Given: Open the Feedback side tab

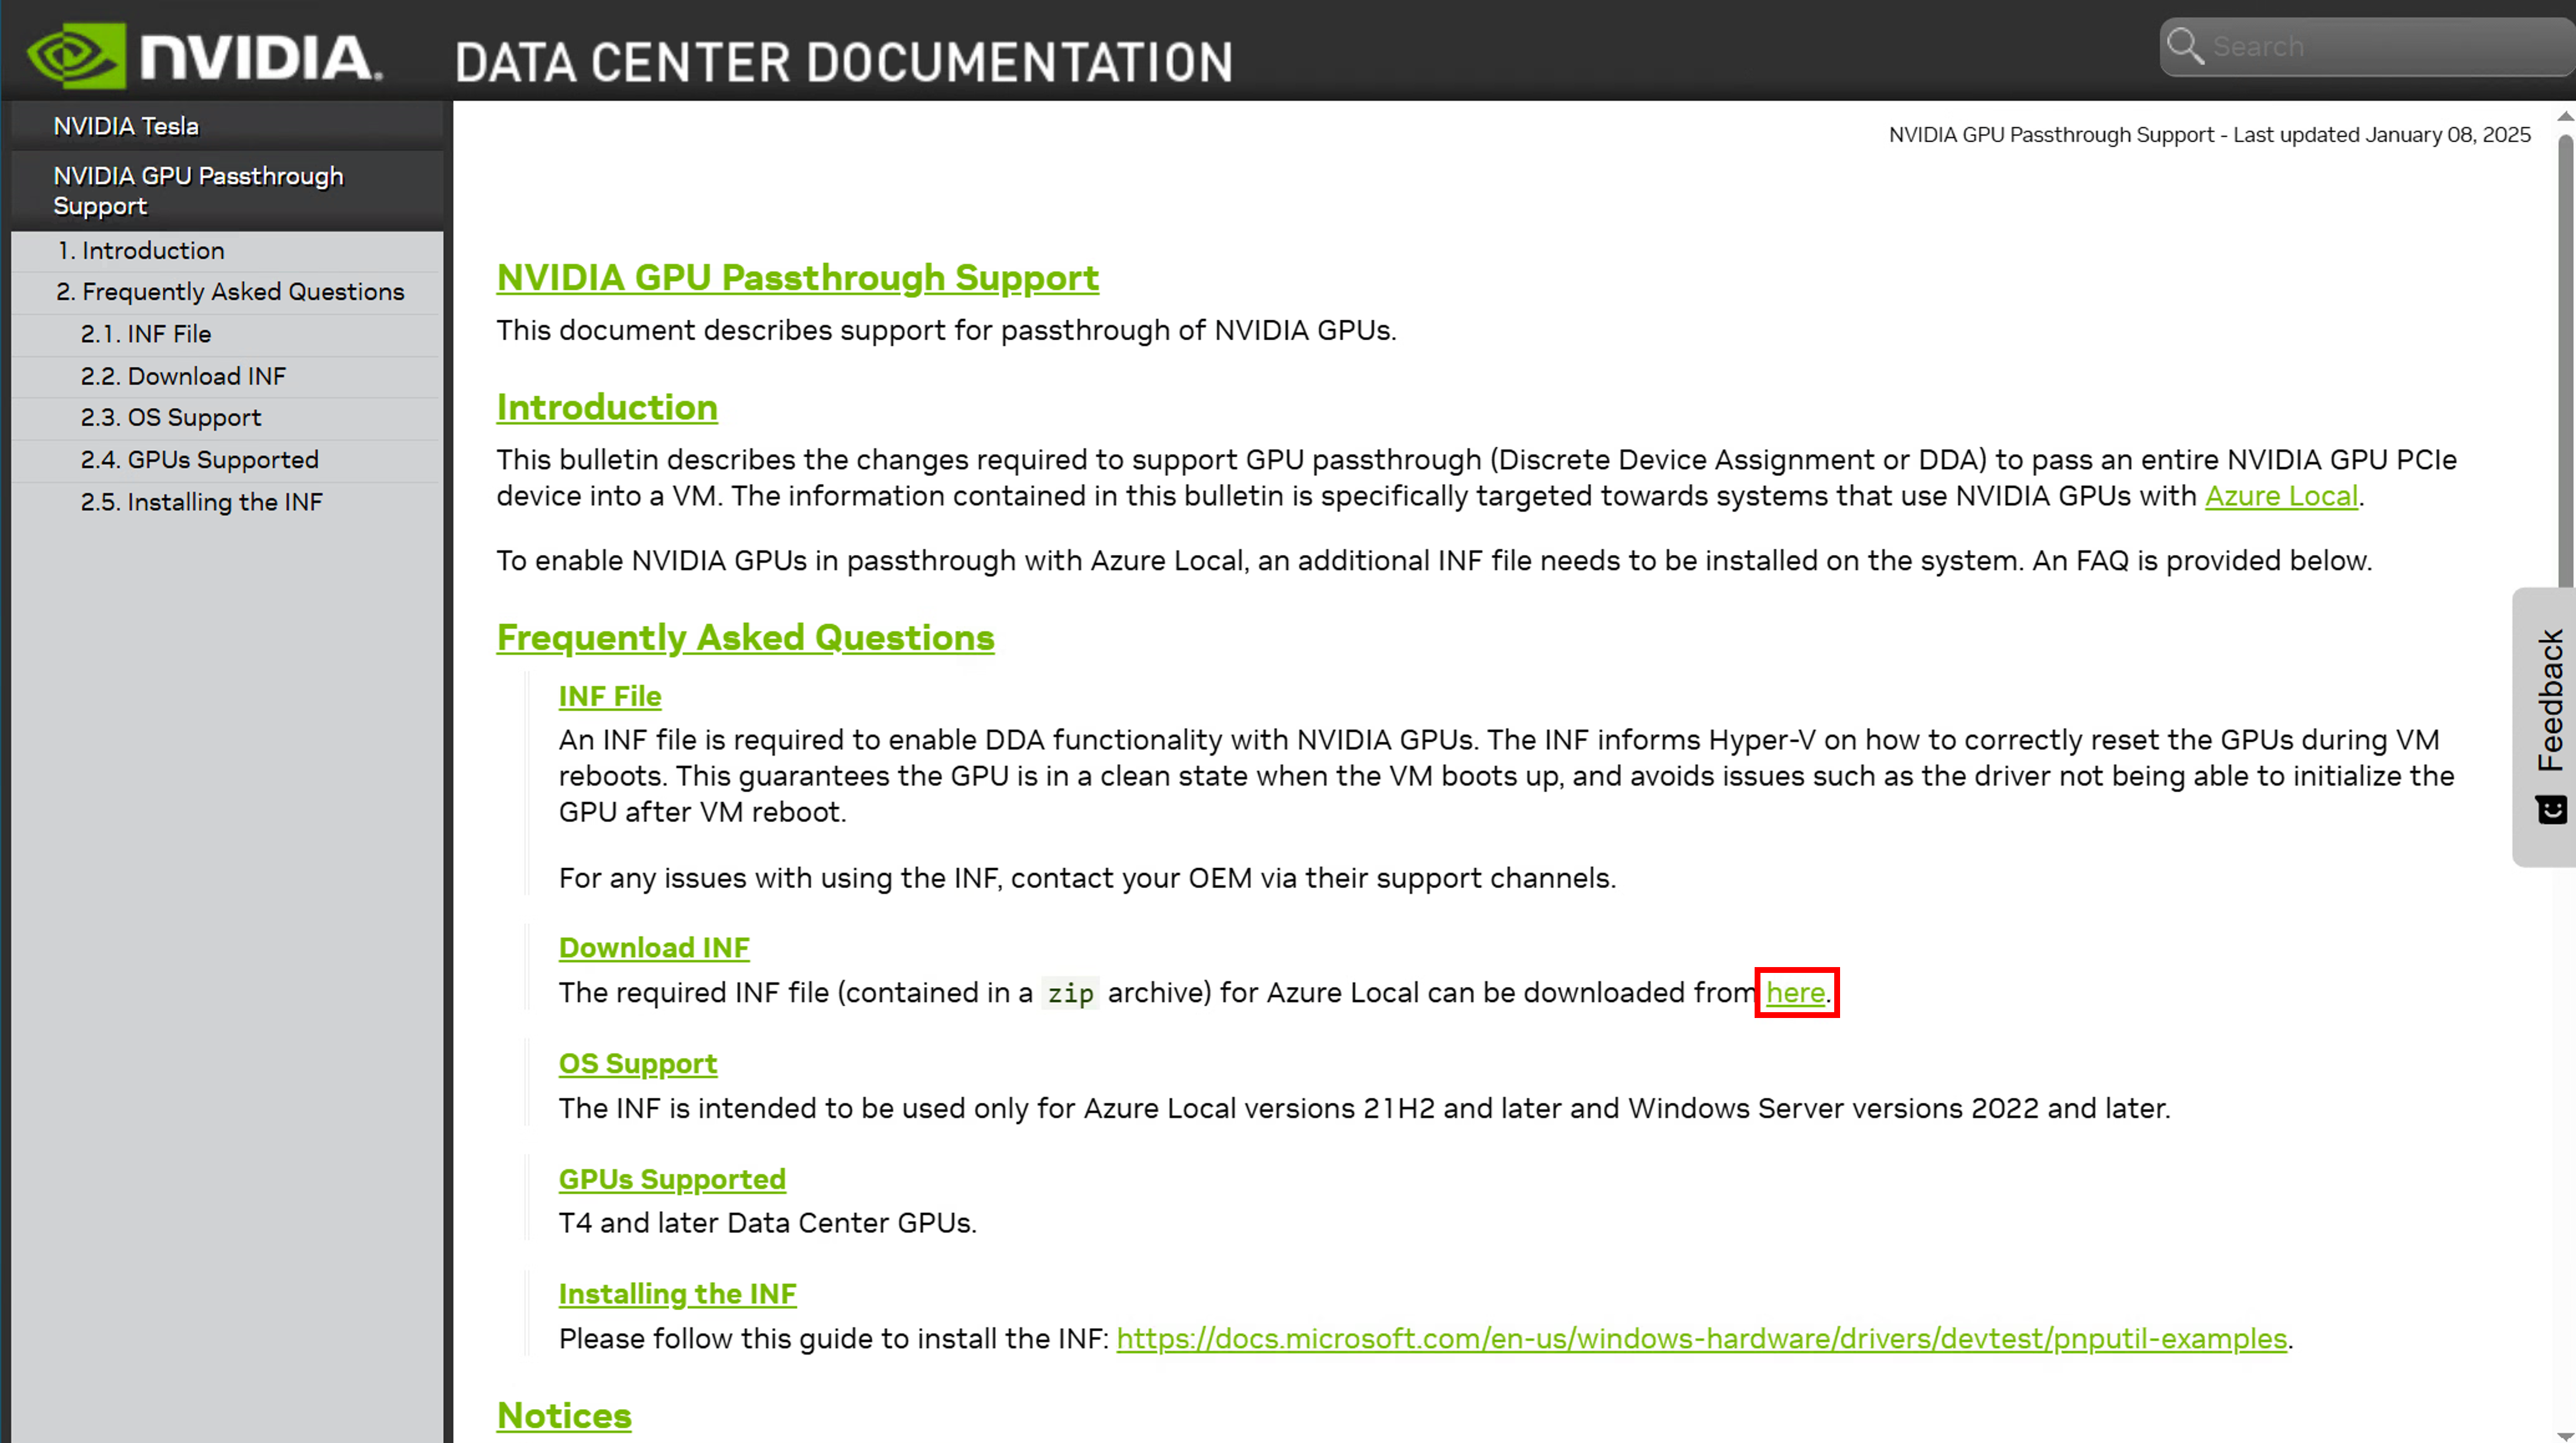Looking at the screenshot, I should pyautogui.click(x=2545, y=726).
